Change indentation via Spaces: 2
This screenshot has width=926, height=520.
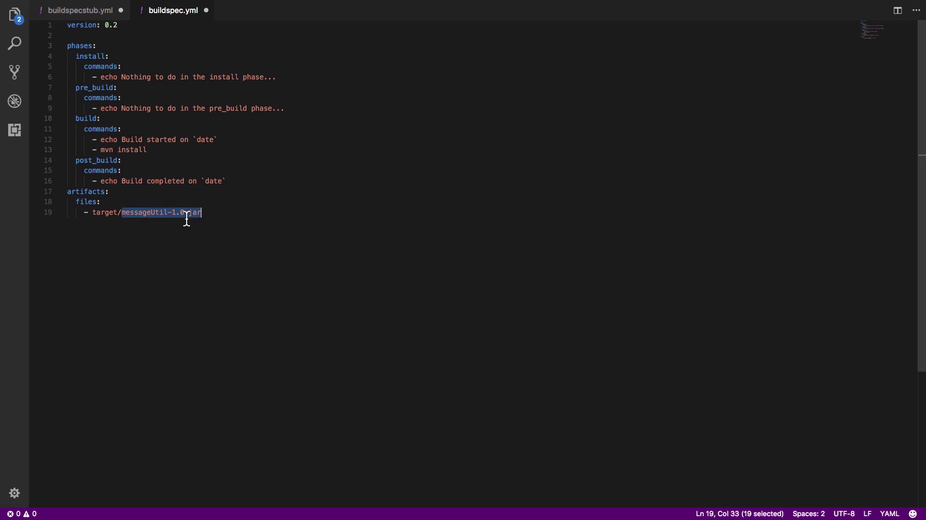click(x=808, y=514)
